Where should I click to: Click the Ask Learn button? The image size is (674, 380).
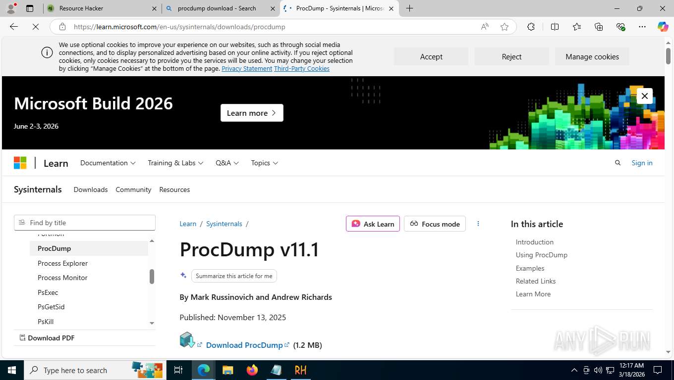point(373,224)
